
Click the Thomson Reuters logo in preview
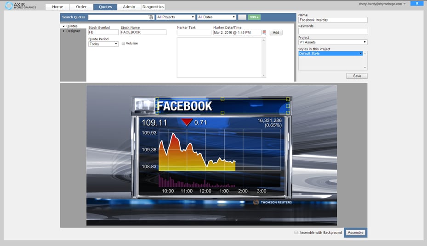273,202
